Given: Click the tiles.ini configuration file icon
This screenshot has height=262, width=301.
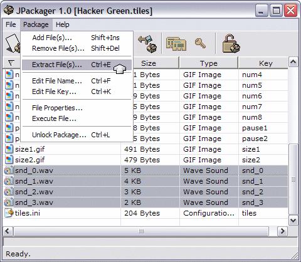Looking at the screenshot, I should click(9, 213).
